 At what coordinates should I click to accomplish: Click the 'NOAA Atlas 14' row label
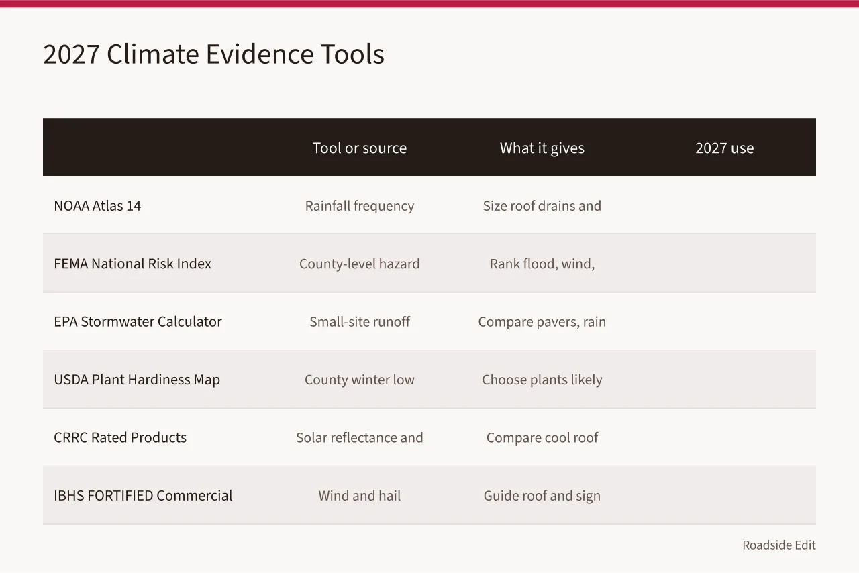coord(97,206)
